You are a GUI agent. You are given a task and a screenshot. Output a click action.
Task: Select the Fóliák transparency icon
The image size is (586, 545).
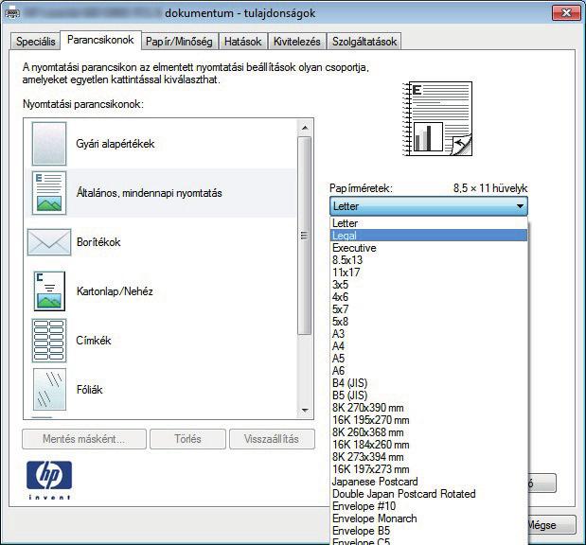tap(49, 389)
